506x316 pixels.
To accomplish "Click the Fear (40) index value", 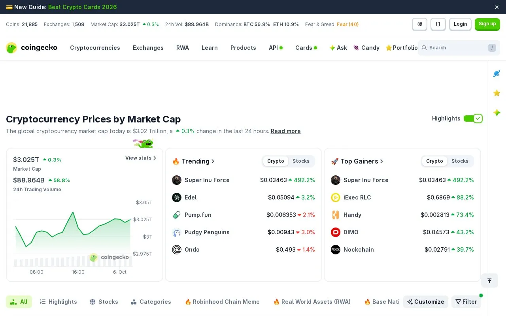I will pos(348,24).
